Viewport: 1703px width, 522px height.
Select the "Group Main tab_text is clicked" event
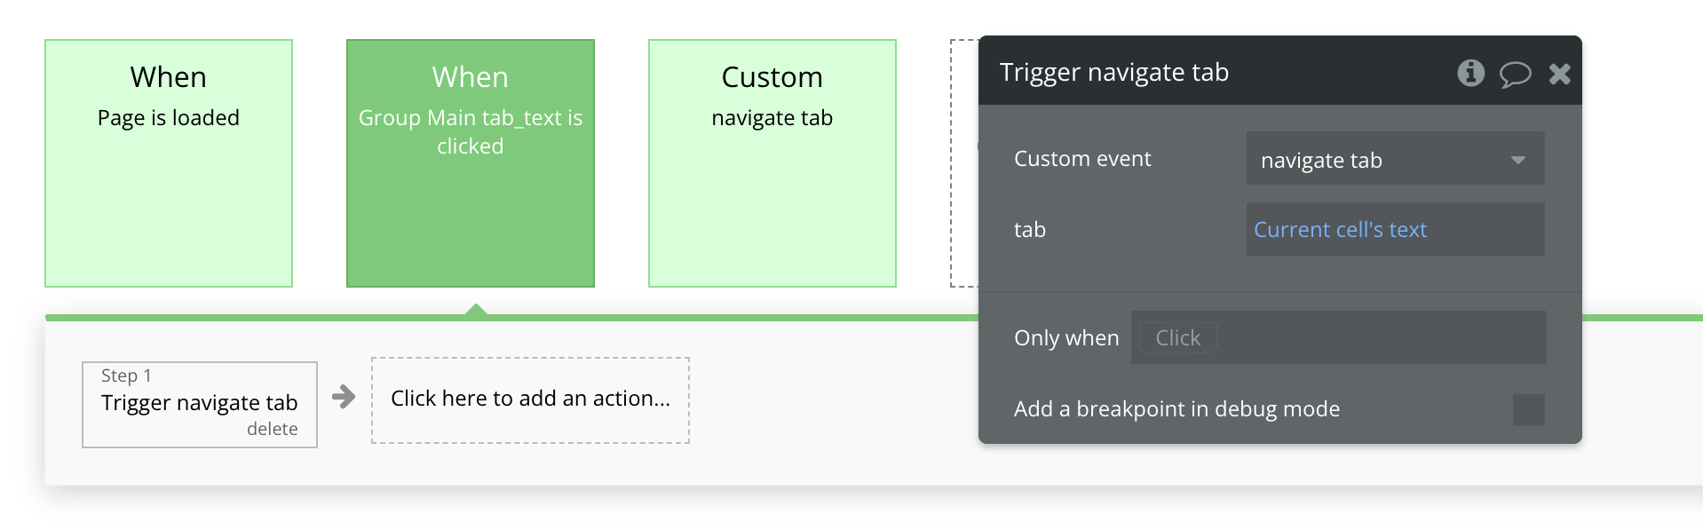pos(471,163)
